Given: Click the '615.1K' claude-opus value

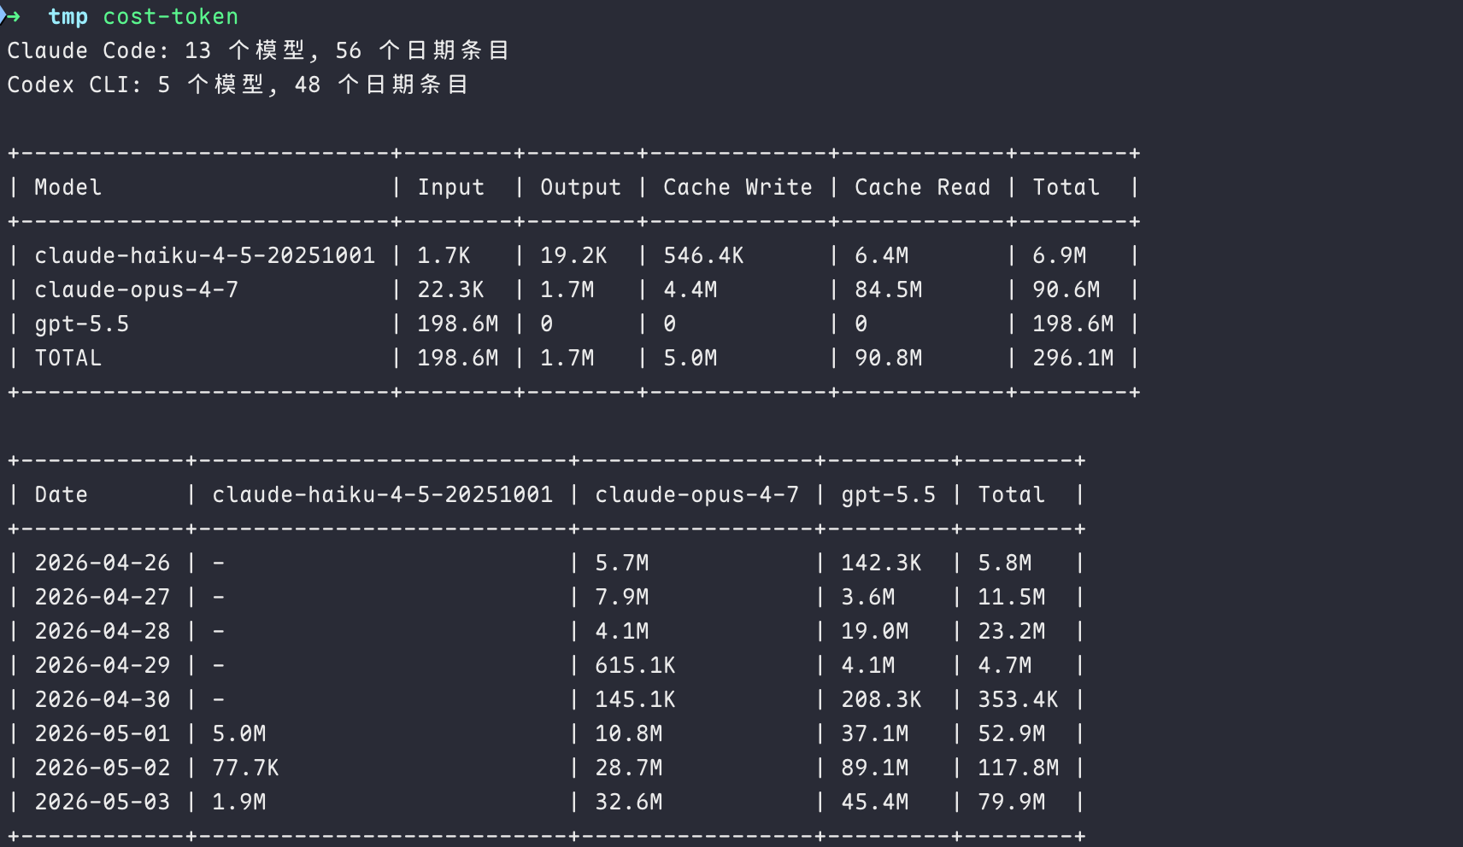Looking at the screenshot, I should pyautogui.click(x=636, y=665).
